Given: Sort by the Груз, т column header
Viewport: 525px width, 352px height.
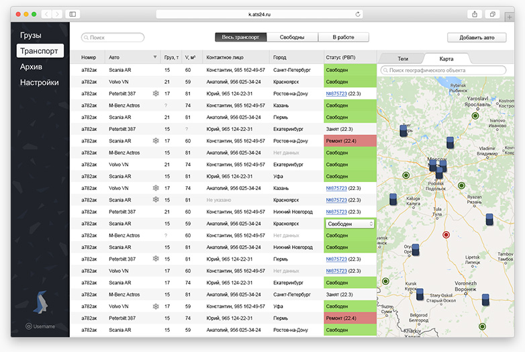Looking at the screenshot, I should tap(171, 57).
